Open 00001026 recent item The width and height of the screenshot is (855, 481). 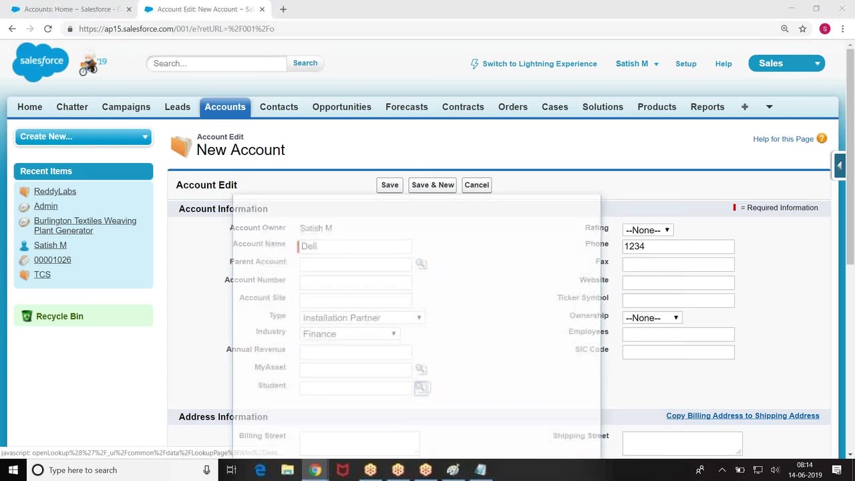click(52, 260)
